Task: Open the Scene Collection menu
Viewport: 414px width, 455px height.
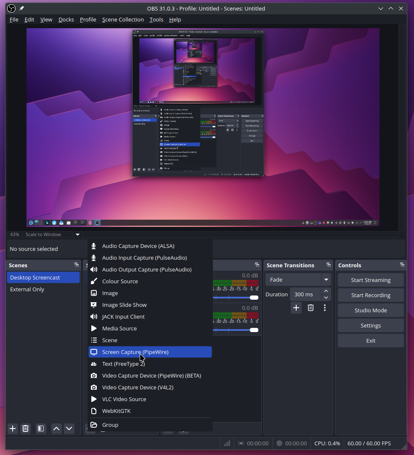Action: point(123,19)
